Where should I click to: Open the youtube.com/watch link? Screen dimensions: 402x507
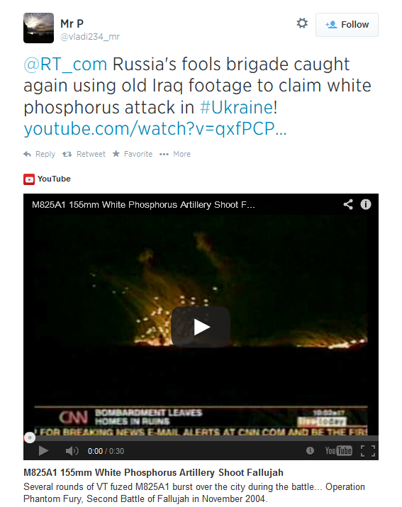pos(155,128)
